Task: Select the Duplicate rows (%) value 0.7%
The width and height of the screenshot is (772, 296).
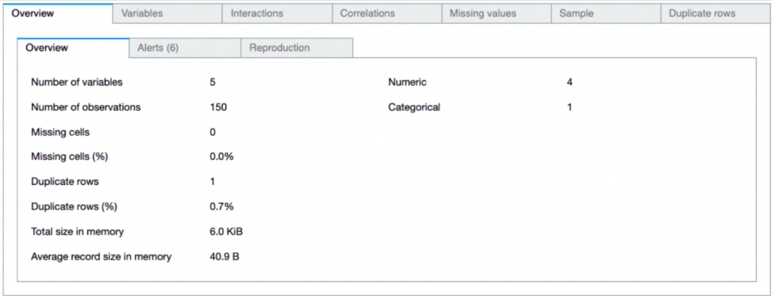Action: [x=222, y=206]
